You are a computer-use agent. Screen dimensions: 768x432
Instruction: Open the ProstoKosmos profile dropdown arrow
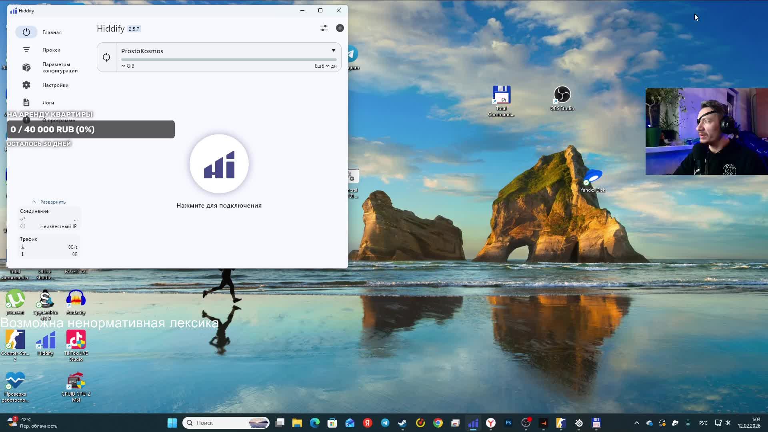[x=333, y=50]
